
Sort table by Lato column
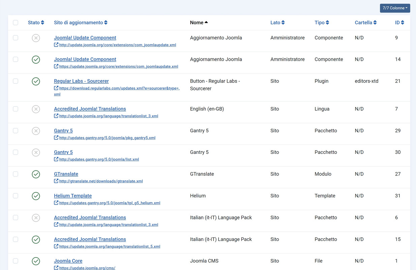click(278, 23)
